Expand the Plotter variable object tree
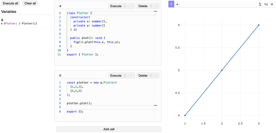This screenshot has width=276, height=133. coord(2,24)
